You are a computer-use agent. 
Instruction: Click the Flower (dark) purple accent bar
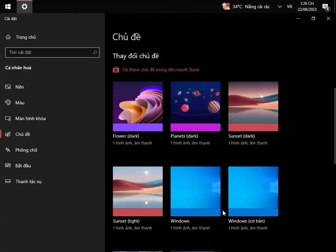138,127
